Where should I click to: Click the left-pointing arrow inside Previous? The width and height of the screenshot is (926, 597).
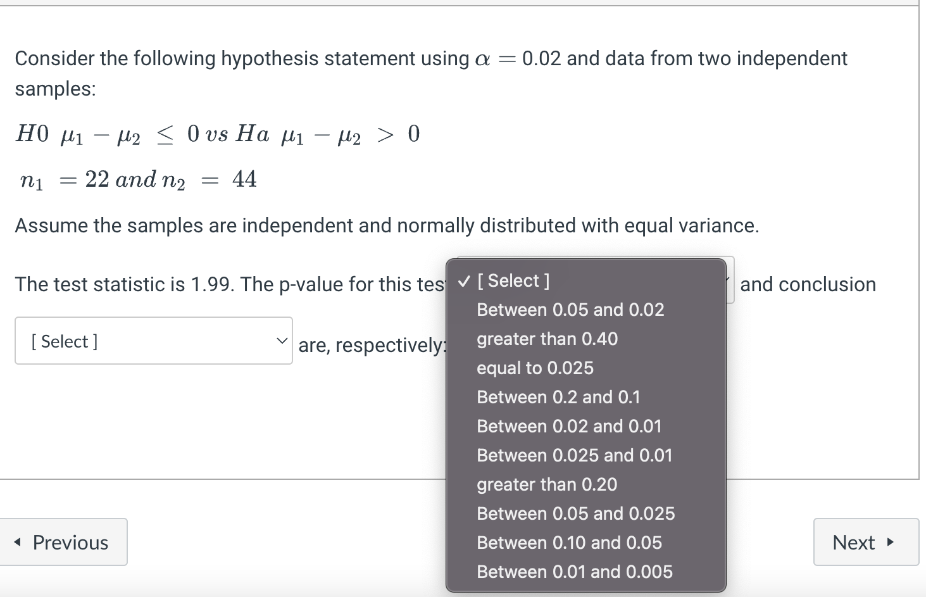pos(19,542)
